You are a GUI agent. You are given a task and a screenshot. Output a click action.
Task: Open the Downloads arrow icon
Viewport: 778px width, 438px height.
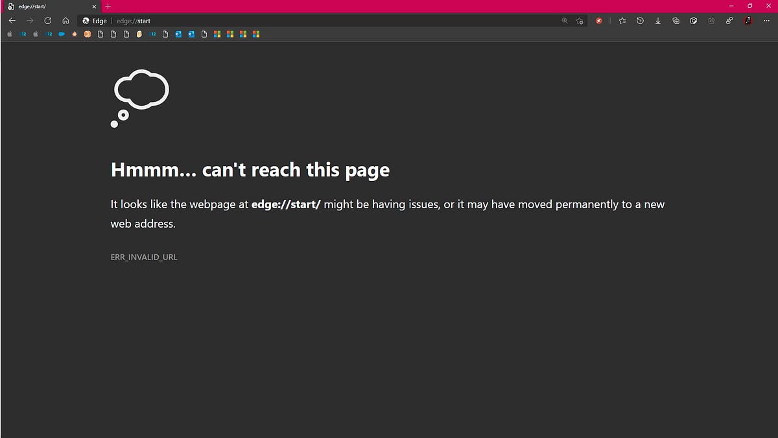click(x=658, y=21)
